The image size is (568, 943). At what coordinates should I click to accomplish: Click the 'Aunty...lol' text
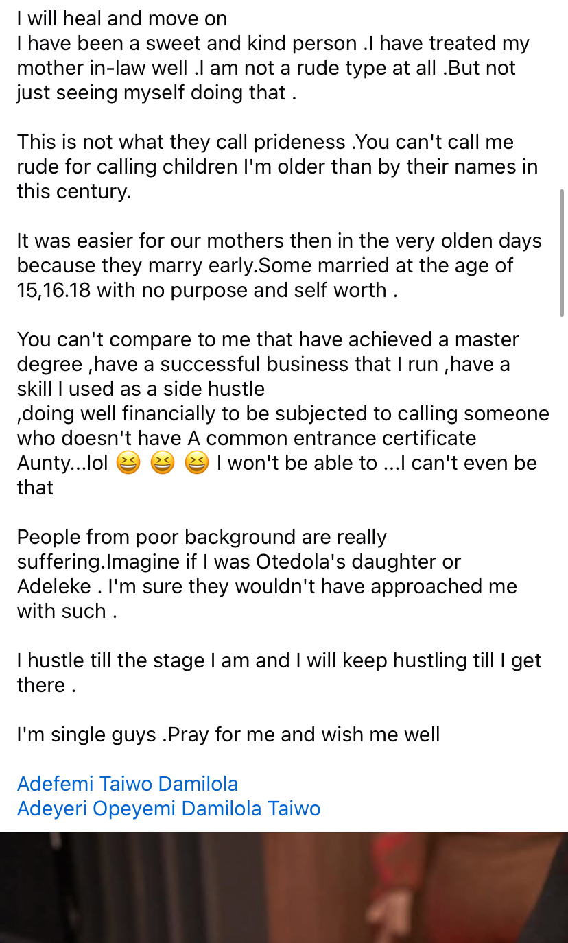[62, 463]
